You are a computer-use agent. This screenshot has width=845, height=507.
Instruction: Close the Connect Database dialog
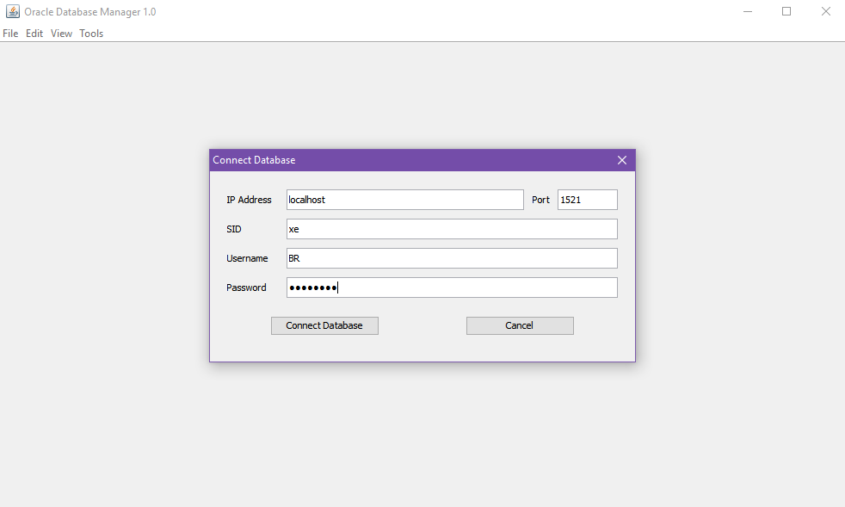[622, 160]
